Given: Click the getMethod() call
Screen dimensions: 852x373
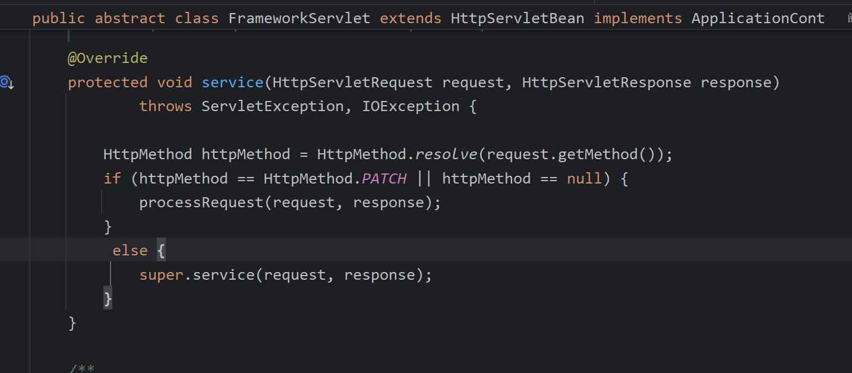Looking at the screenshot, I should point(607,154).
